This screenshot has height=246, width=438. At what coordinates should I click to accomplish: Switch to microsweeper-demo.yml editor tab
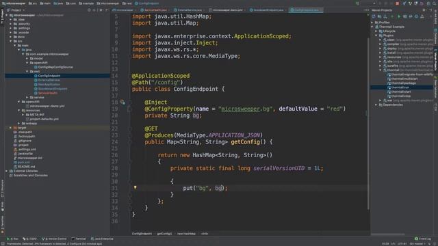click(x=227, y=10)
